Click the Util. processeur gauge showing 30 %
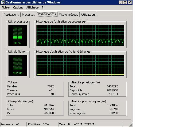Screen dimensions: 171x136 pos(17,35)
